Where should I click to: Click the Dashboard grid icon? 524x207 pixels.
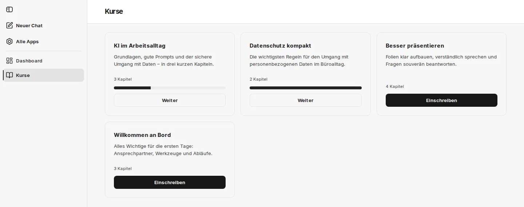coord(9,61)
